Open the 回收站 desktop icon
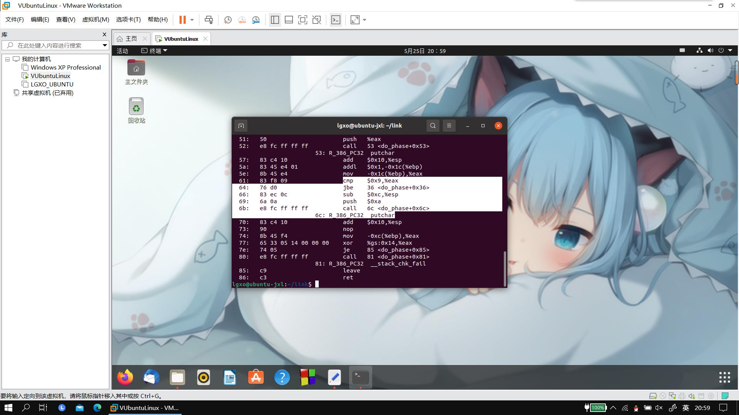Screen dimensions: 739x415 pos(136,110)
